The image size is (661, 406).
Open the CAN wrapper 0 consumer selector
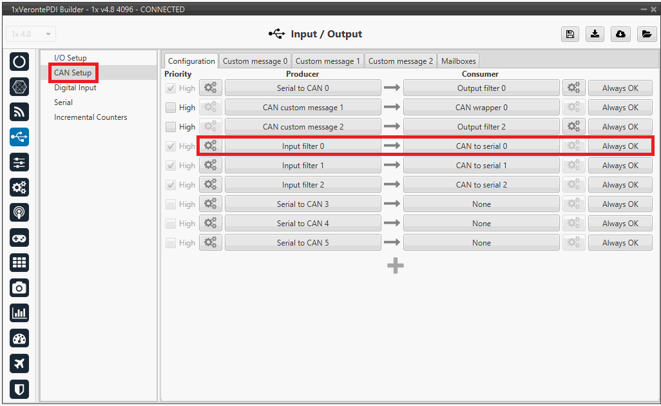(481, 108)
